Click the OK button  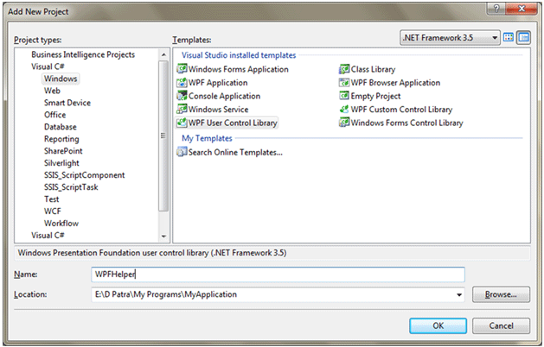pyautogui.click(x=438, y=325)
